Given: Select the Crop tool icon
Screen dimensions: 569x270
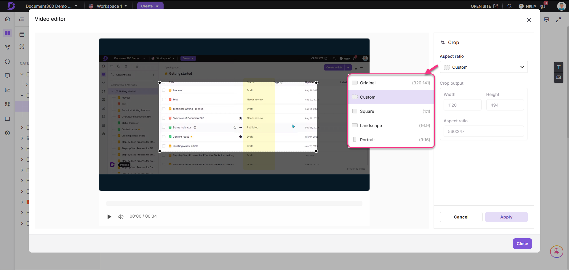Looking at the screenshot, I should 443,42.
